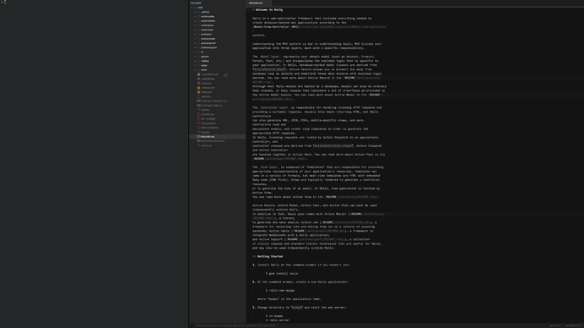Viewport: 584px width, 328px height.
Task: Click the Model-View-Controller (MVC) wikipedia link
Action: click(x=277, y=27)
